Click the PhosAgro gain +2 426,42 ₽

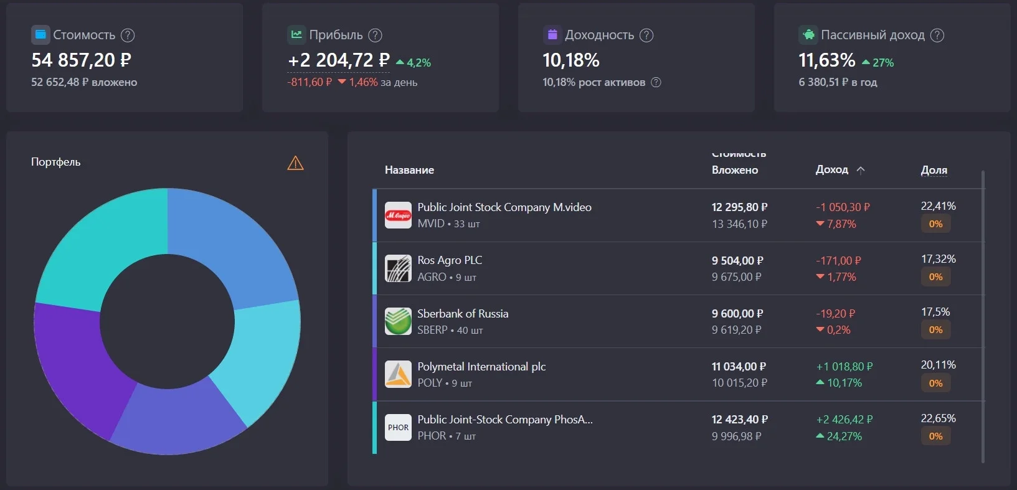[844, 420]
